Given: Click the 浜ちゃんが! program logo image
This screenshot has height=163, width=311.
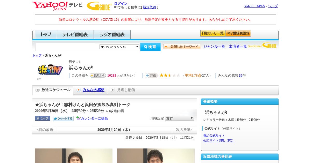Looking at the screenshot, I should point(51,70).
